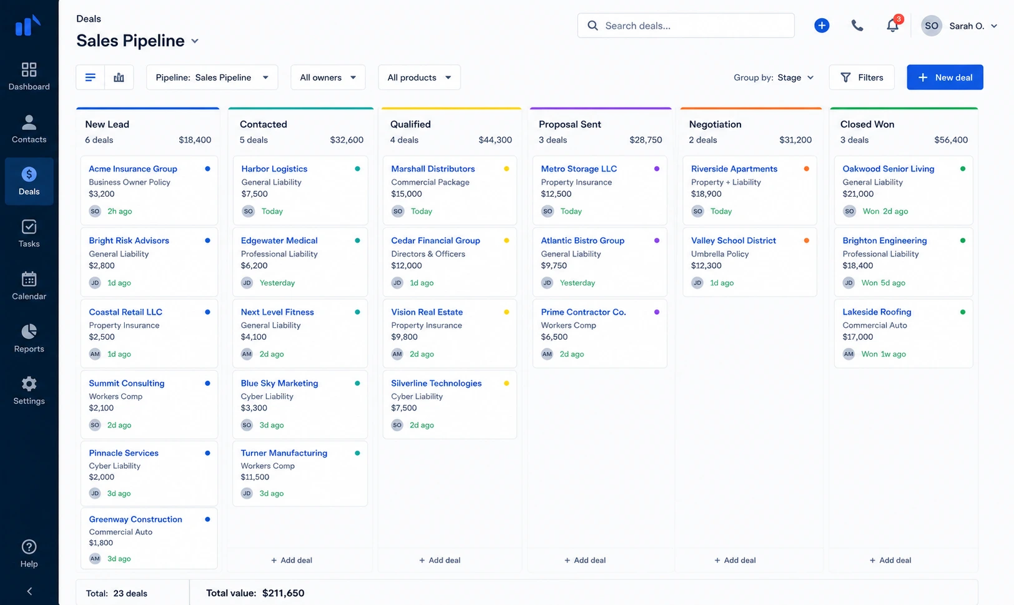1014x605 pixels.
Task: Add deal in Proposal Sent column
Action: (x=585, y=560)
